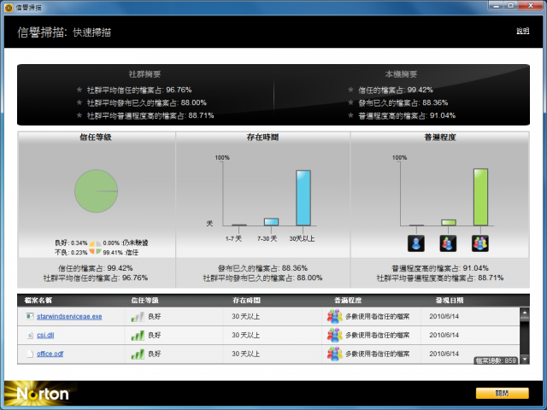This screenshot has width=547, height=410.
Task: Click the 不良: 0.23% legend entry
Action: [x=71, y=253]
